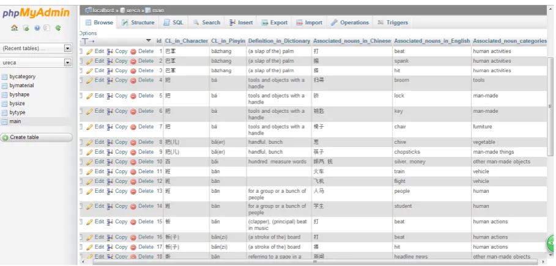The image size is (556, 266).
Task: Open the Operations tab
Action: tap(350, 23)
